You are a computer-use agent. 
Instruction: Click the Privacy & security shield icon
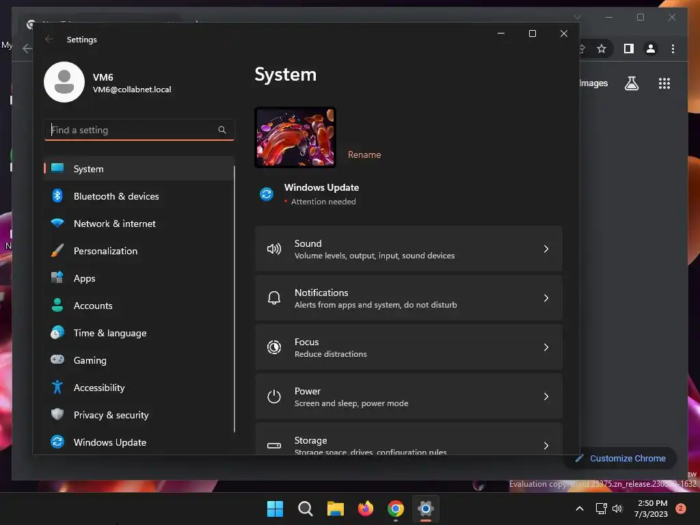point(57,414)
